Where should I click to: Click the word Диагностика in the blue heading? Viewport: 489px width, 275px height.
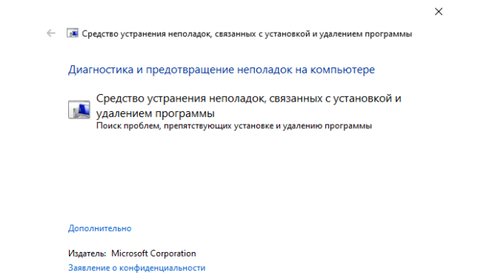(x=101, y=70)
